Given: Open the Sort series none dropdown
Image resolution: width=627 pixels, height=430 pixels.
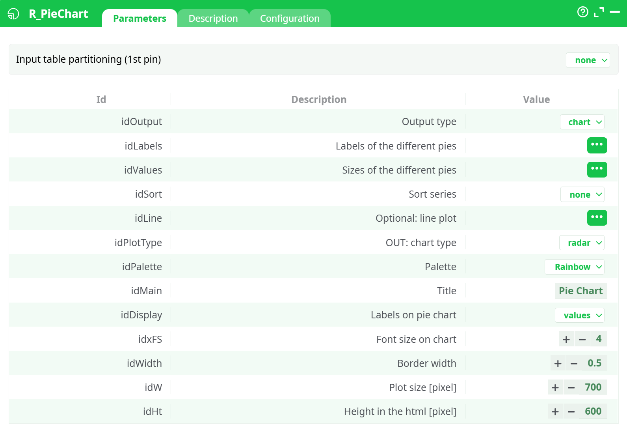Looking at the screenshot, I should click(582, 194).
